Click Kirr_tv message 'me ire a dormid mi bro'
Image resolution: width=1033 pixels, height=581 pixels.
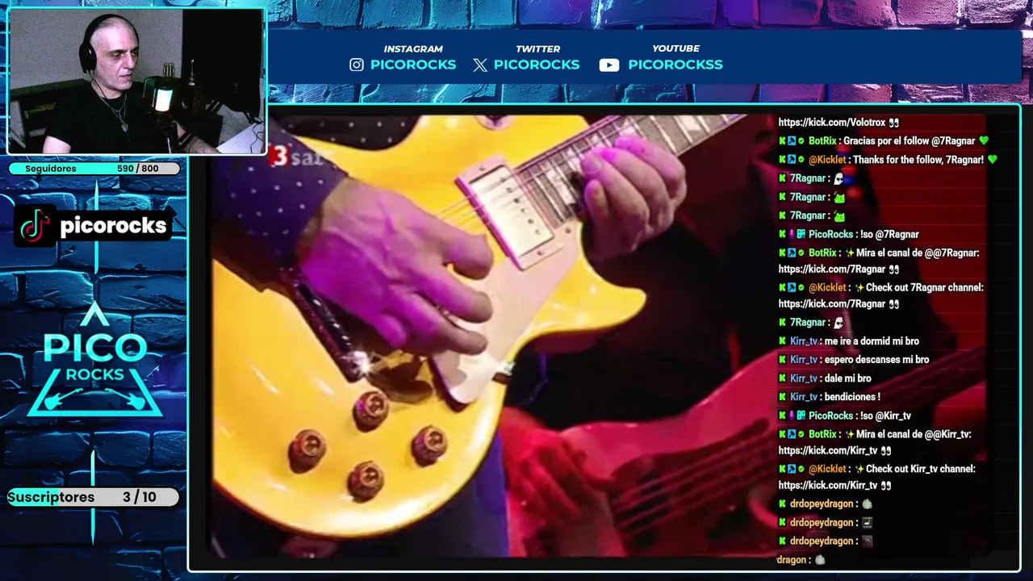(872, 341)
